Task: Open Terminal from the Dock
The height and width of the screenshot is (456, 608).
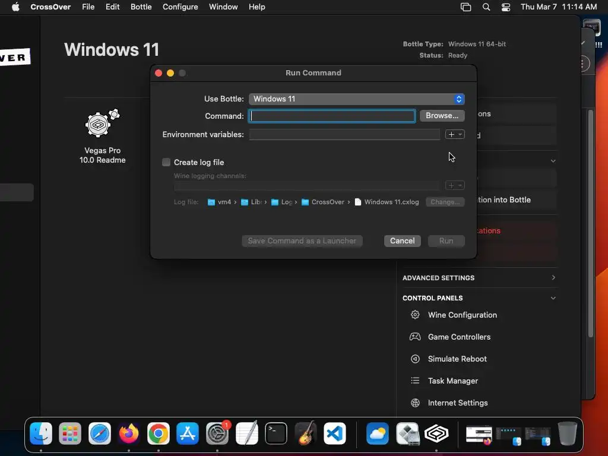Action: pyautogui.click(x=276, y=433)
